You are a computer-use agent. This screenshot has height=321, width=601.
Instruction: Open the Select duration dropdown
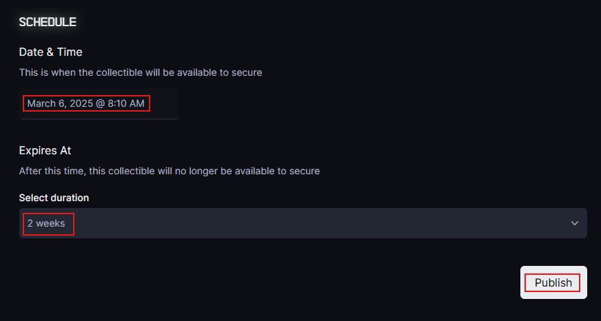tap(303, 223)
